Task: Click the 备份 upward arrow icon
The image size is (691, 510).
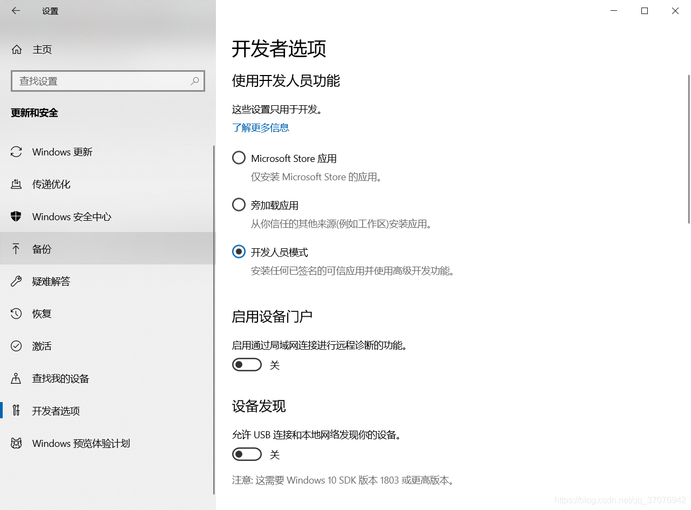Action: pyautogui.click(x=16, y=249)
